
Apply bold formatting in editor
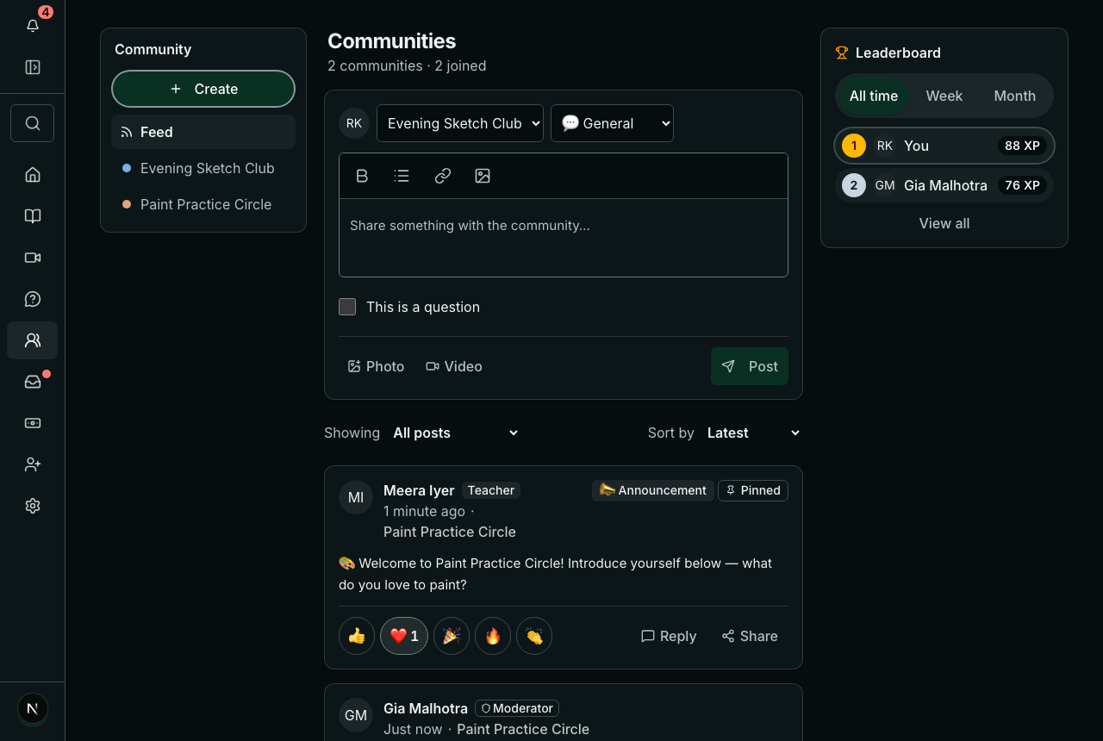(362, 176)
